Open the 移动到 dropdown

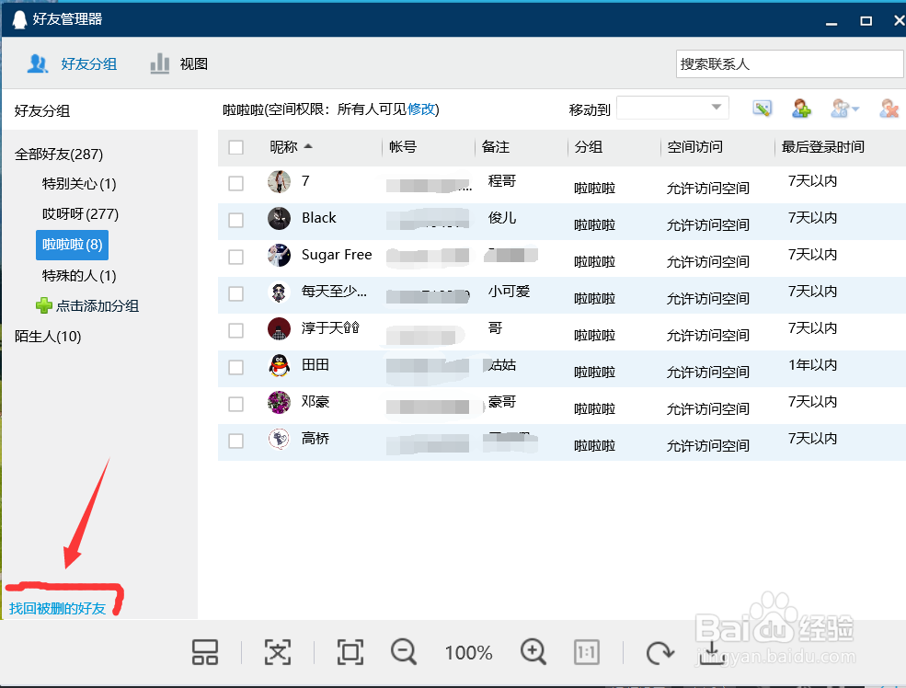point(672,107)
